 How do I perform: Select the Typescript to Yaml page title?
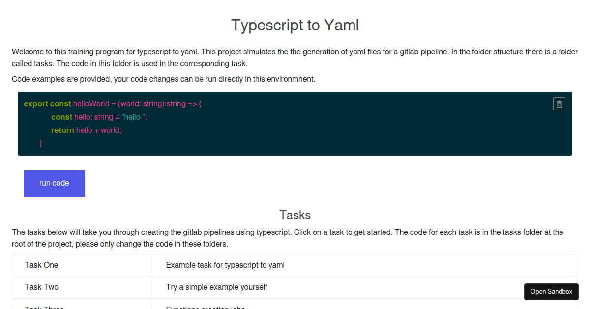295,25
